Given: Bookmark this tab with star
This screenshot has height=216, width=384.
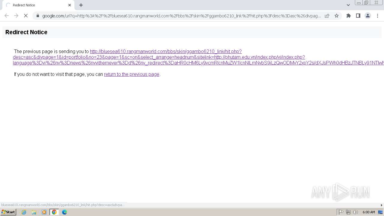Looking at the screenshot, I should click(x=337, y=16).
